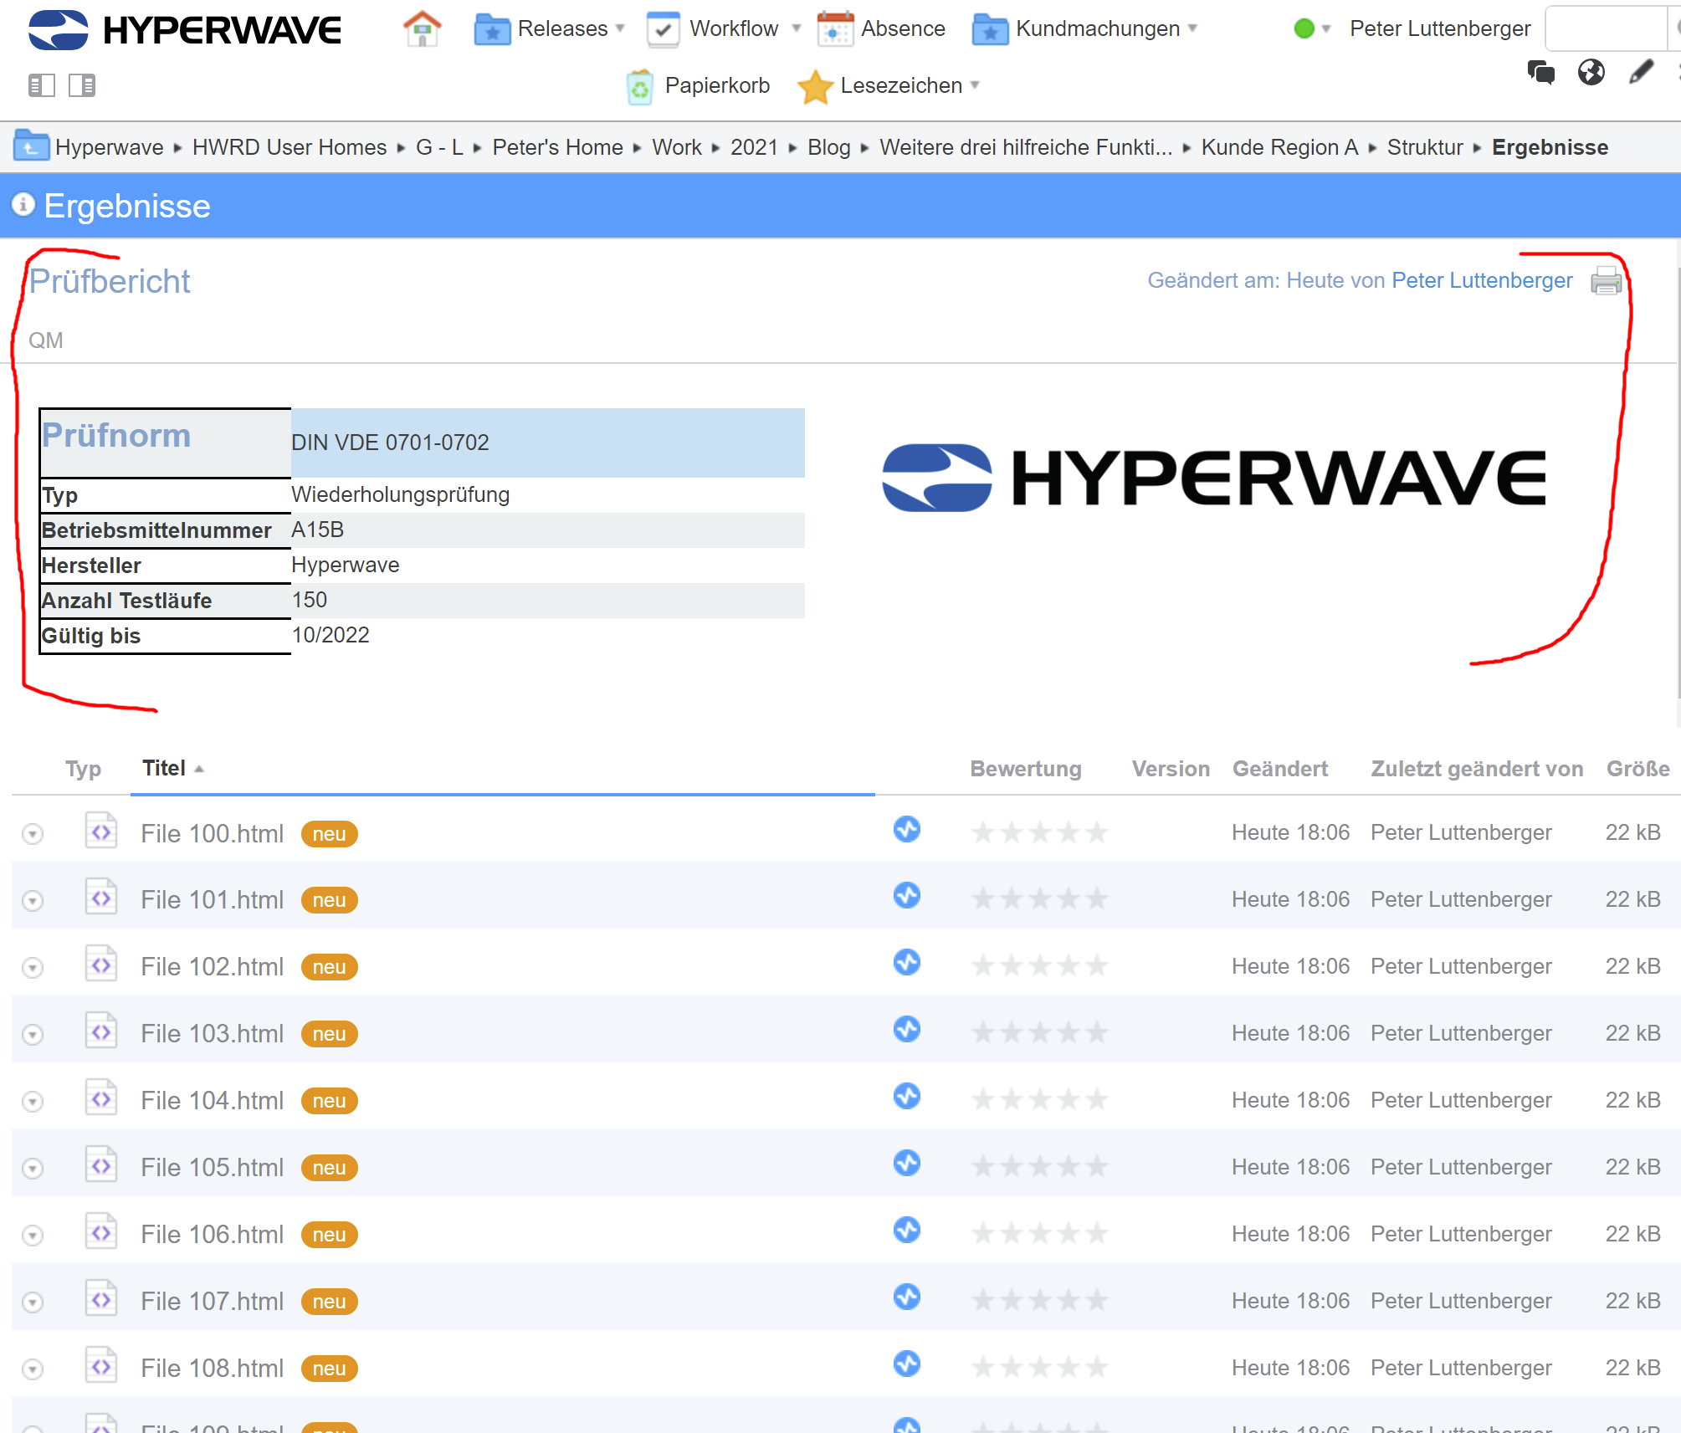This screenshot has height=1433, width=1681.
Task: Navigate to the 2021 breadcrumb
Action: pos(754,147)
